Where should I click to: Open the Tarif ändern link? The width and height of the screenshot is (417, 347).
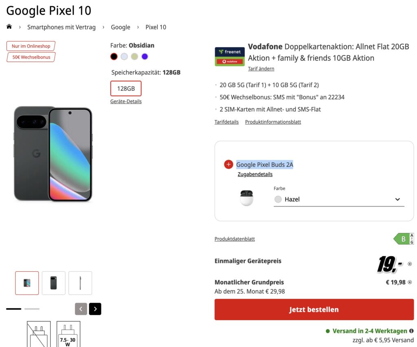click(x=261, y=68)
